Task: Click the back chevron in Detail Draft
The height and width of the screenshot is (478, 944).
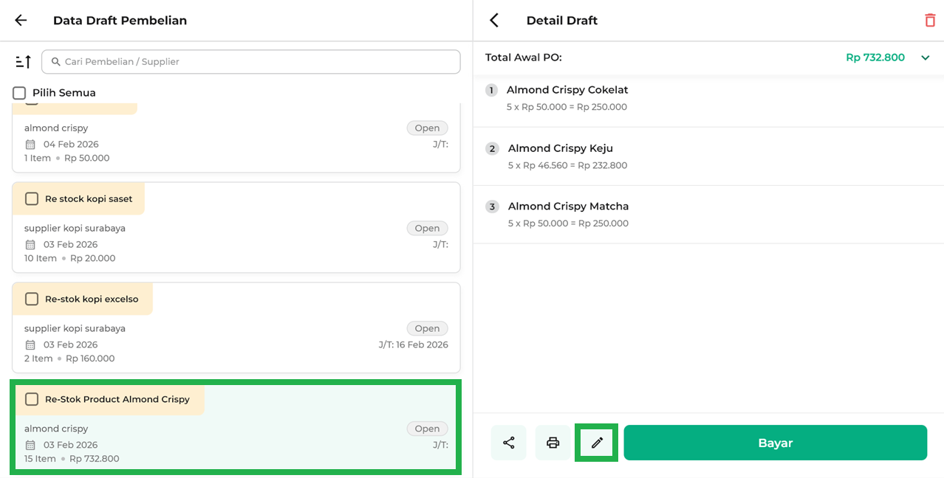Action: coord(494,21)
